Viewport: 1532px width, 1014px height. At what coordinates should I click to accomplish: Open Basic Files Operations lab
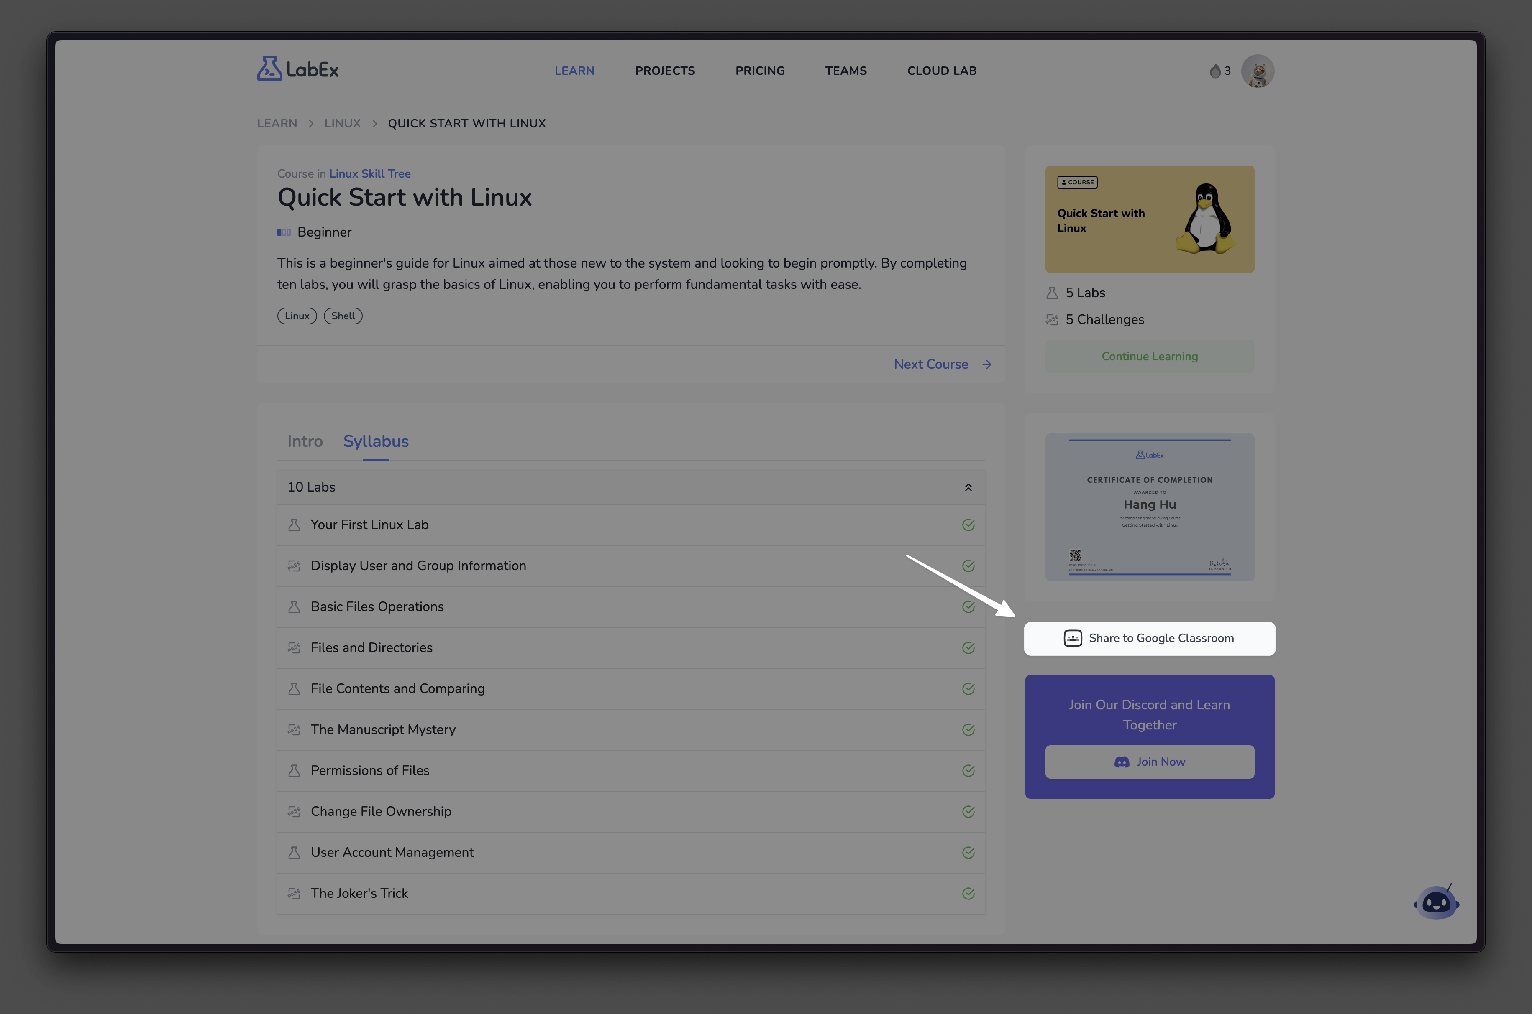pyautogui.click(x=631, y=606)
